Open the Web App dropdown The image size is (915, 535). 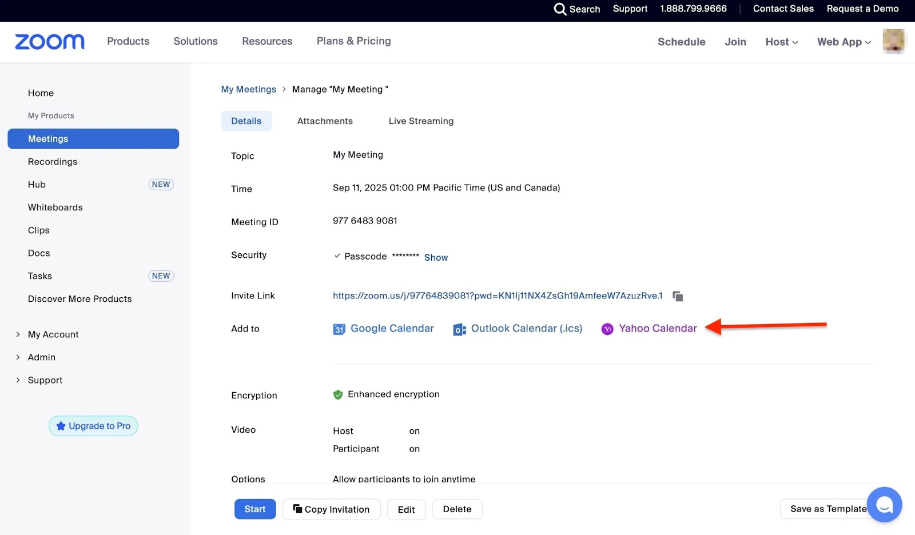click(844, 42)
